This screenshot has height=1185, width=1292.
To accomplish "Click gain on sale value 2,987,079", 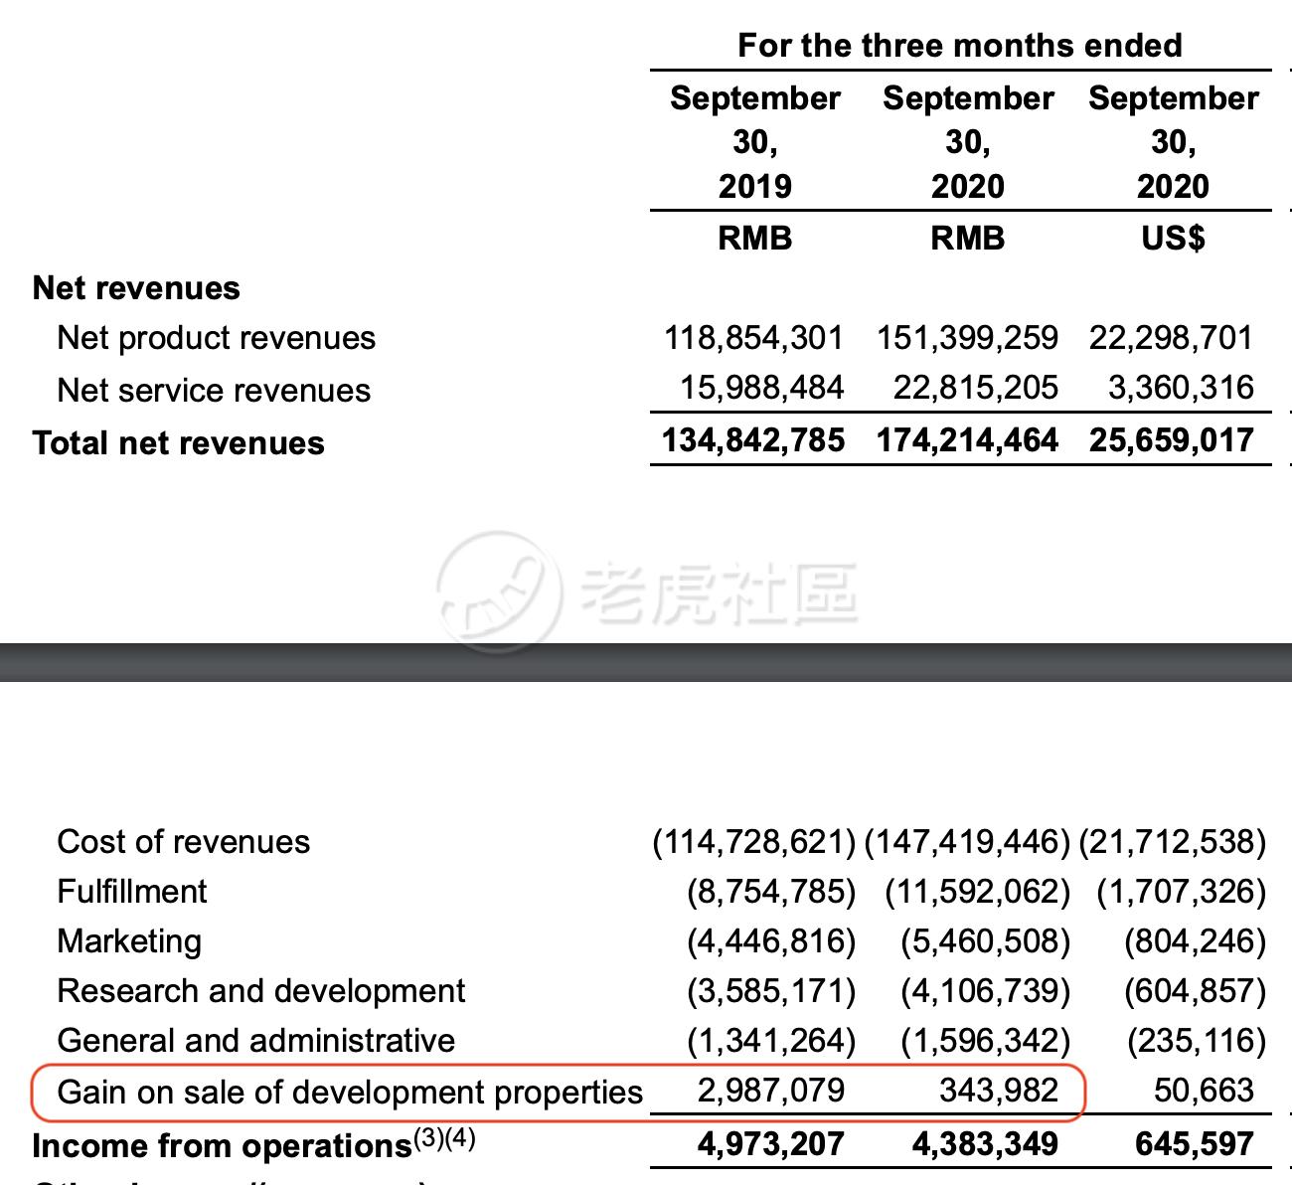I will pyautogui.click(x=771, y=1091).
